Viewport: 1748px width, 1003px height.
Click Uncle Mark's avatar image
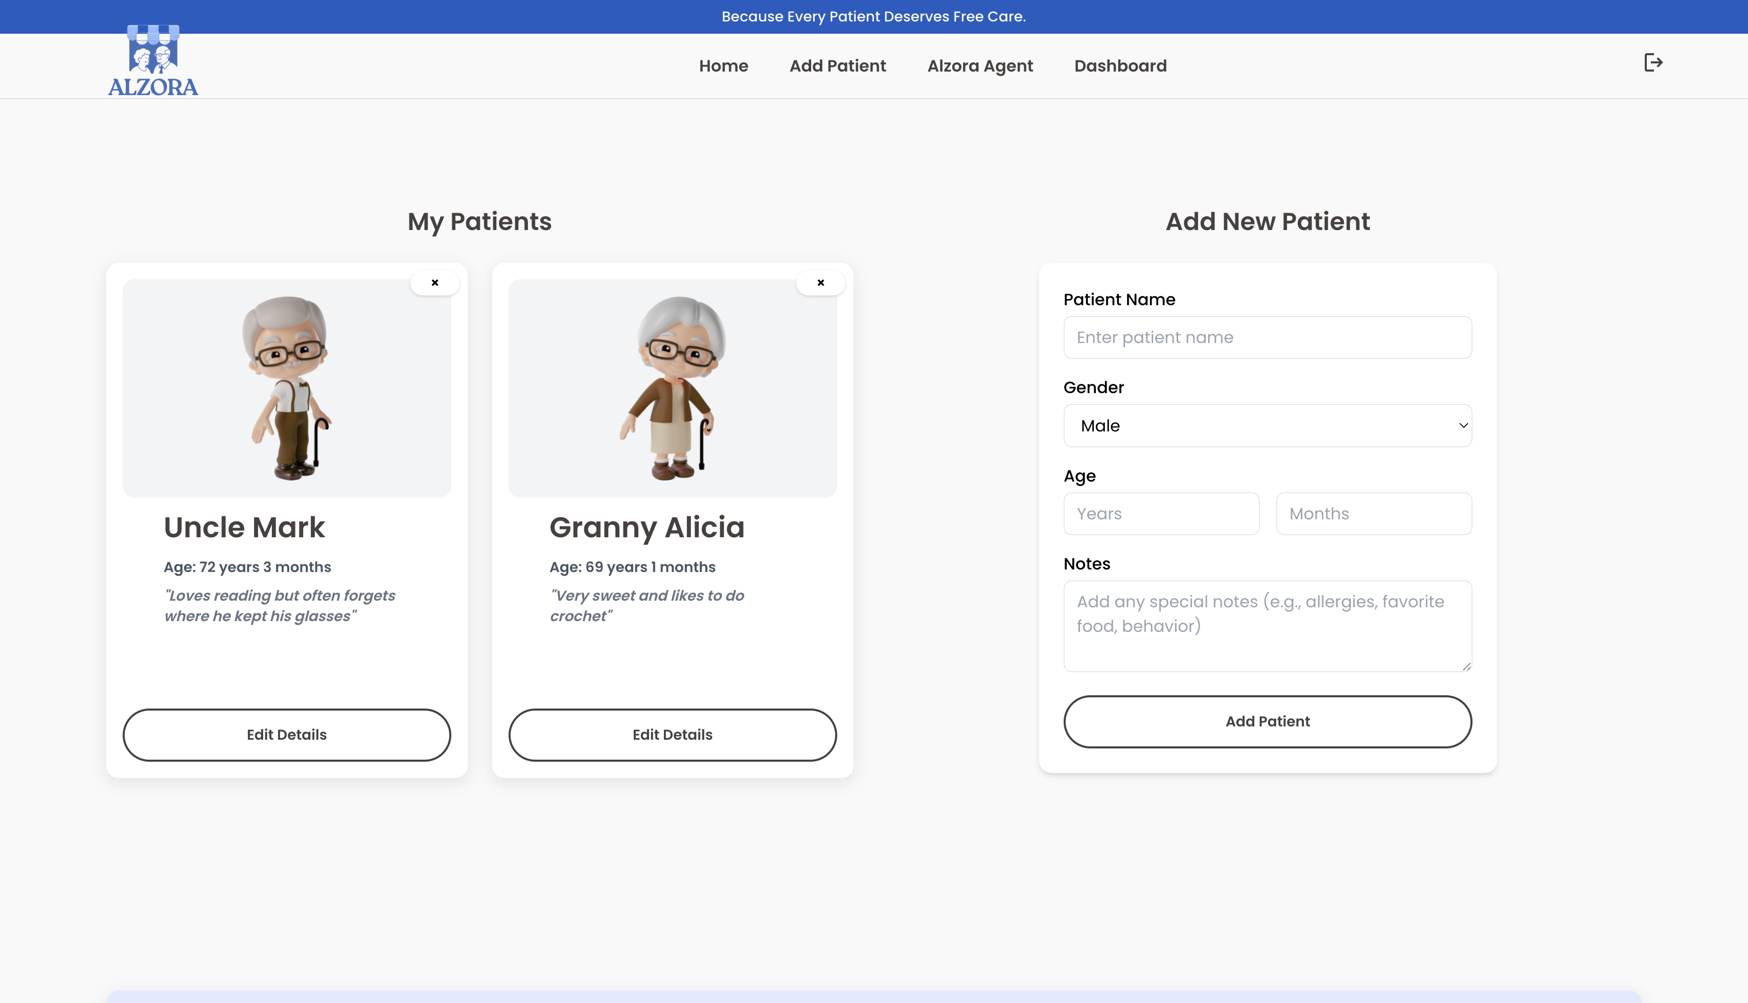[287, 388]
